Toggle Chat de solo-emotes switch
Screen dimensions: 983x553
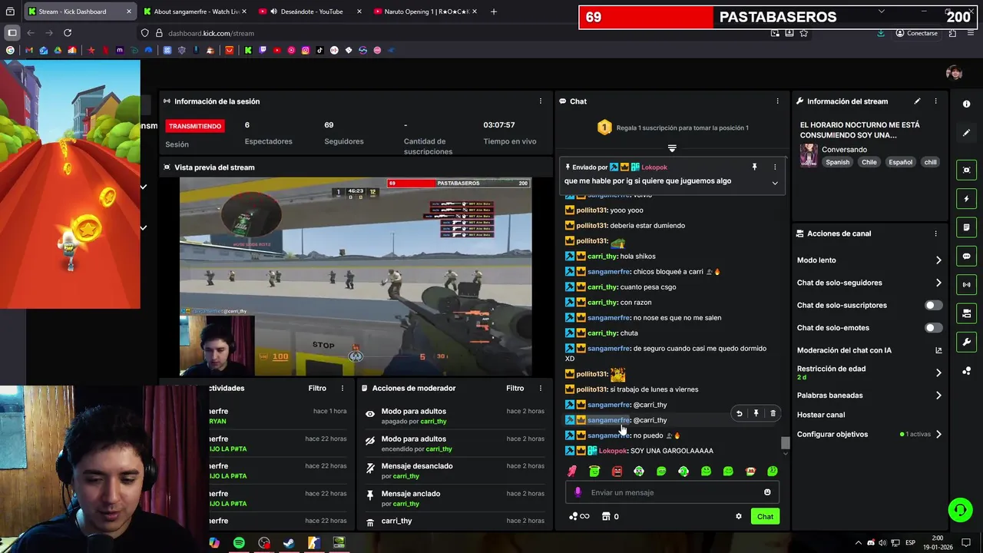(933, 327)
